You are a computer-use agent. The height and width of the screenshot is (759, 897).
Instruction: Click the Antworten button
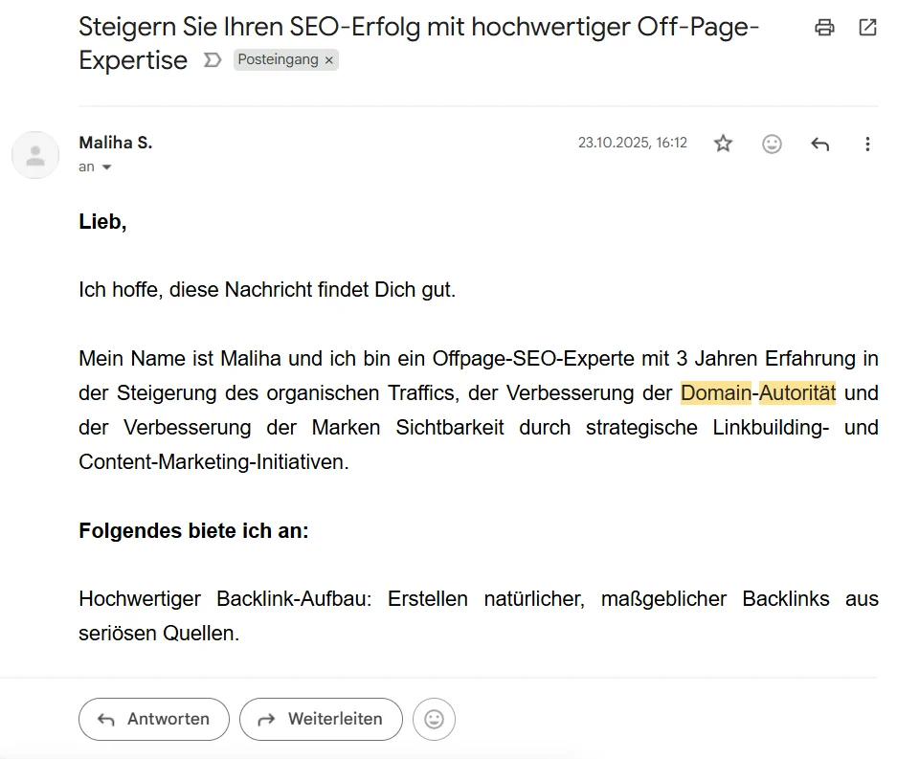[x=153, y=719]
